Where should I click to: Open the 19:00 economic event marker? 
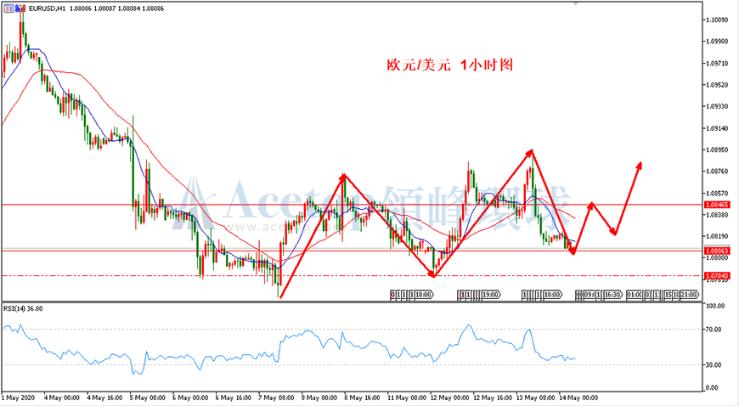pyautogui.click(x=490, y=295)
